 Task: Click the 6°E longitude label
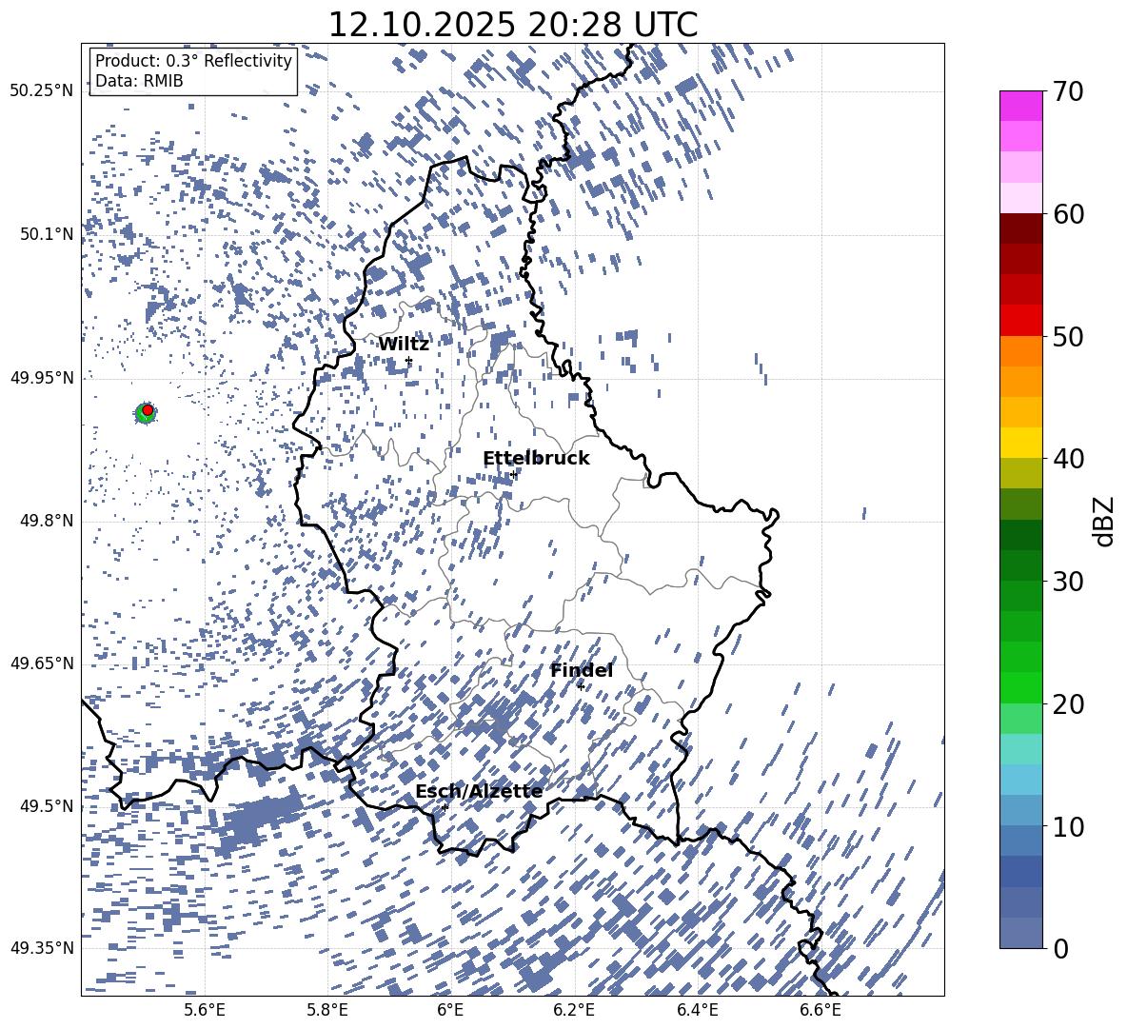point(450,1010)
